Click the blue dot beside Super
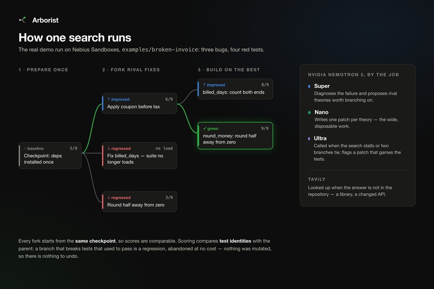 pos(309,86)
